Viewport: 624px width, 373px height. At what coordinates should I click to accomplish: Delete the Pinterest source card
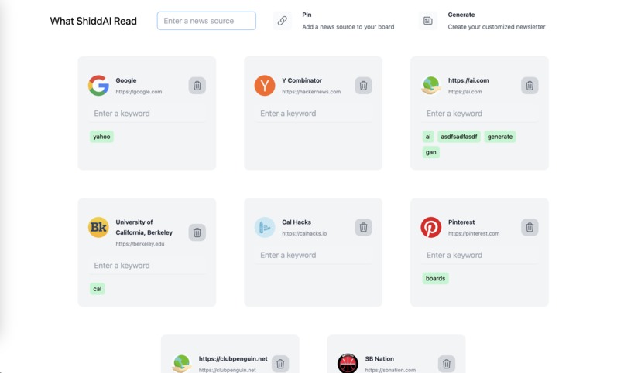[x=530, y=227]
